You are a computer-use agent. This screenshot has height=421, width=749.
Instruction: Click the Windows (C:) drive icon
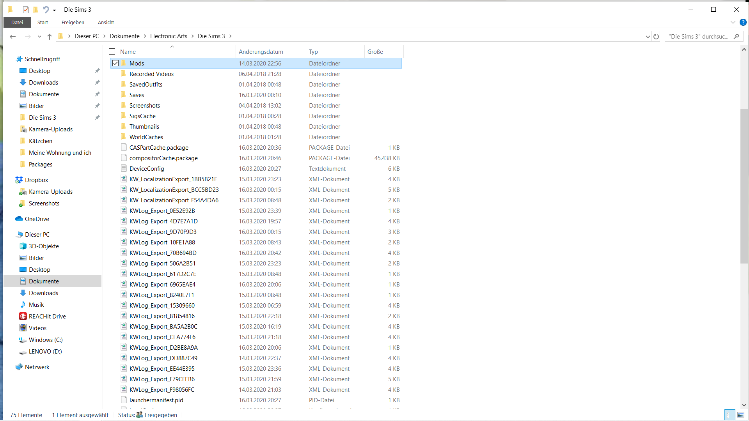click(23, 340)
